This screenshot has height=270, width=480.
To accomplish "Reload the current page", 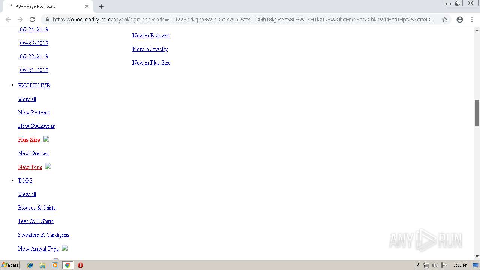I will click(32, 19).
